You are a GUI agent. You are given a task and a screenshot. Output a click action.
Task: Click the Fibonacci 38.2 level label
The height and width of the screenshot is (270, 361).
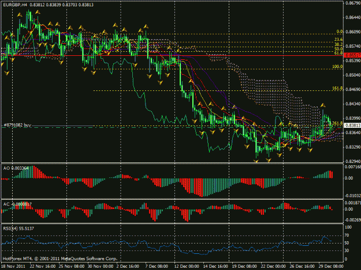point(338,44)
